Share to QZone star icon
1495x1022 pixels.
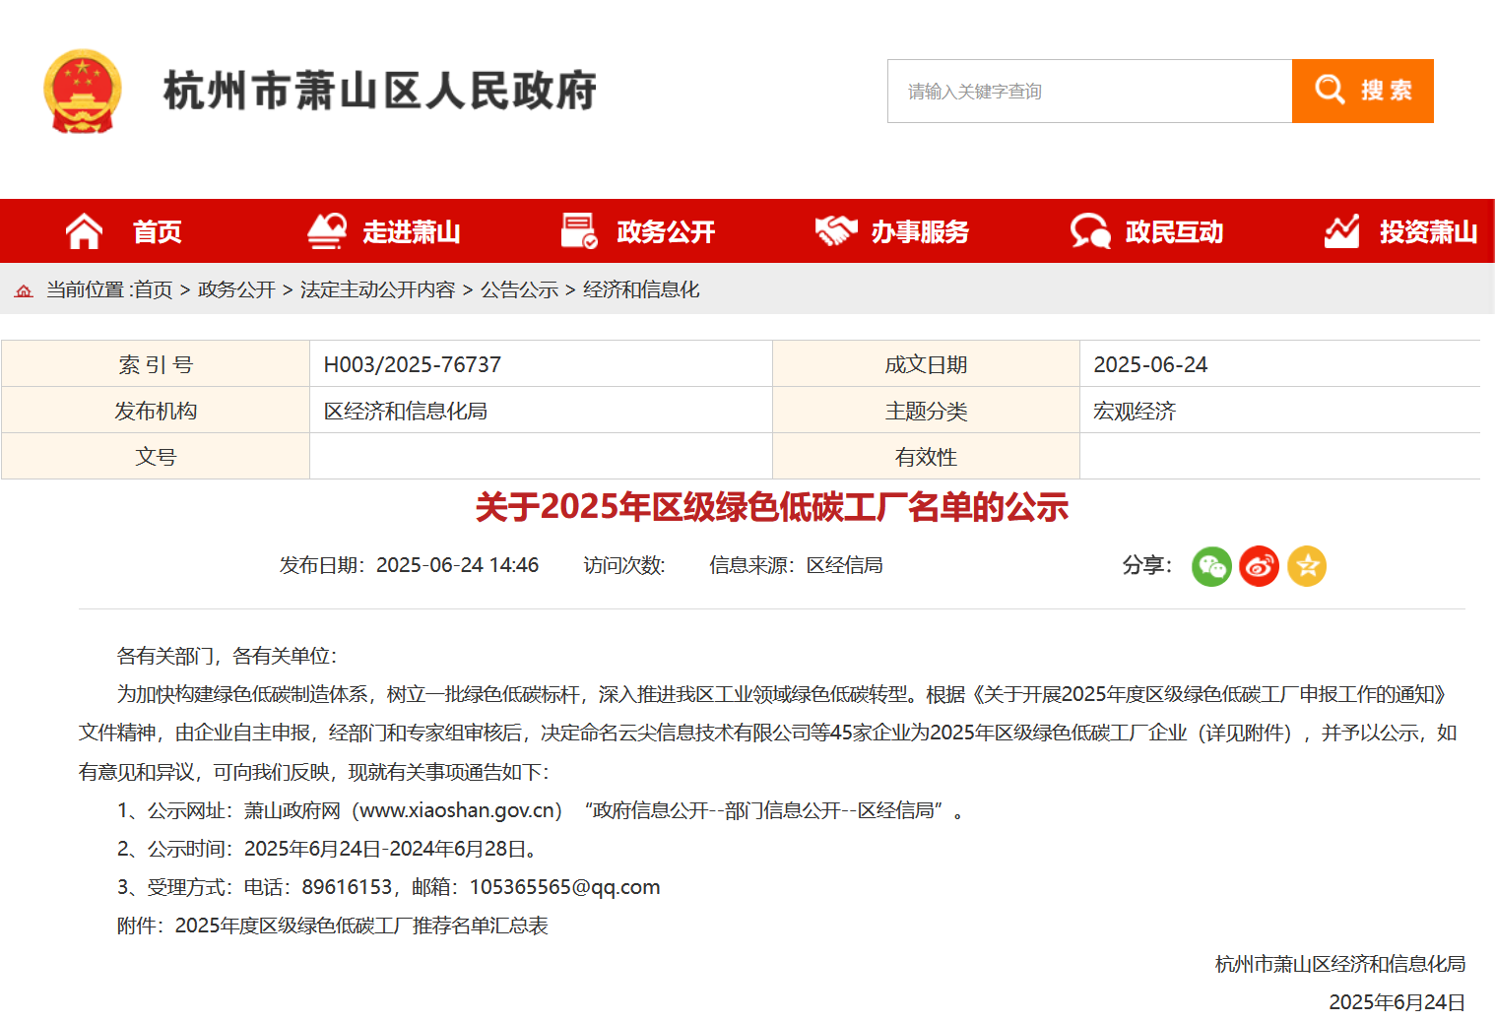[1307, 566]
